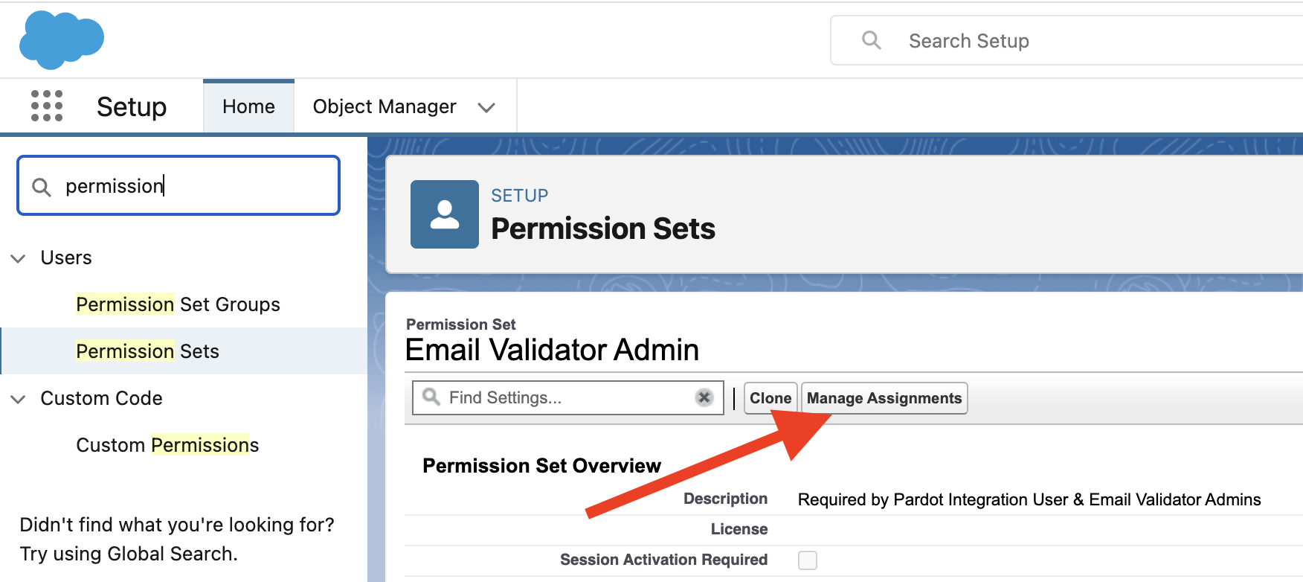Select the highlighted Permission text under Users
The image size is (1303, 582).
(x=124, y=351)
